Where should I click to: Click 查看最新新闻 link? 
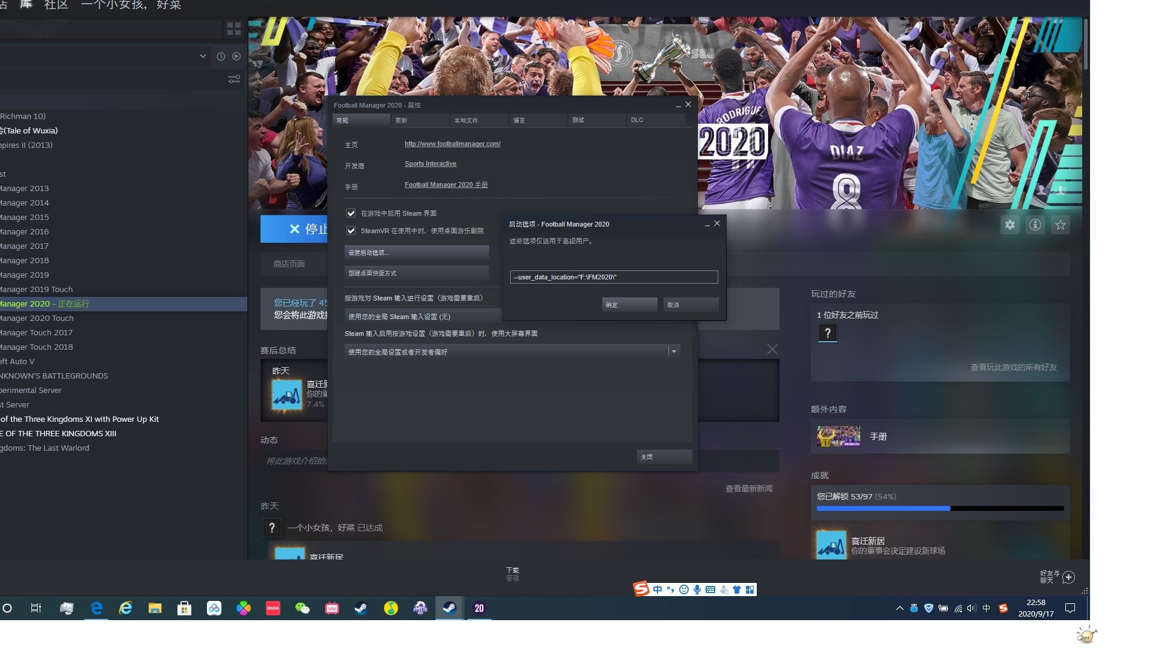pos(748,489)
